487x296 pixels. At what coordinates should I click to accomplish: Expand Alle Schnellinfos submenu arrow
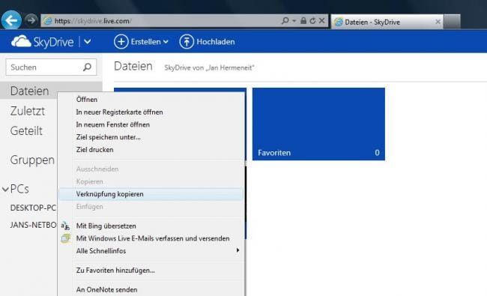(238, 250)
